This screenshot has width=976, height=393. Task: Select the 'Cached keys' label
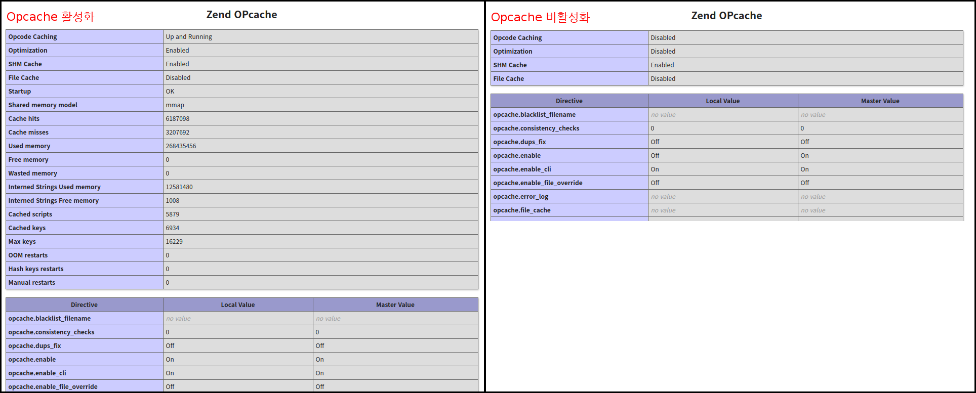pyautogui.click(x=27, y=228)
